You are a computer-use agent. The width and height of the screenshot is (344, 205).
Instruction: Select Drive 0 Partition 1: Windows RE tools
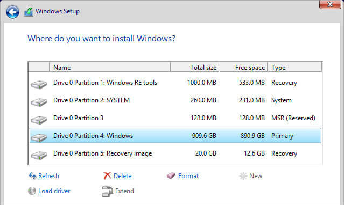tap(175, 83)
